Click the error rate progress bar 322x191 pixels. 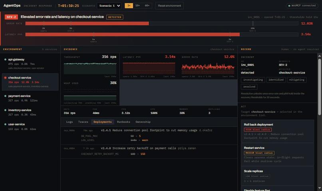162,24
